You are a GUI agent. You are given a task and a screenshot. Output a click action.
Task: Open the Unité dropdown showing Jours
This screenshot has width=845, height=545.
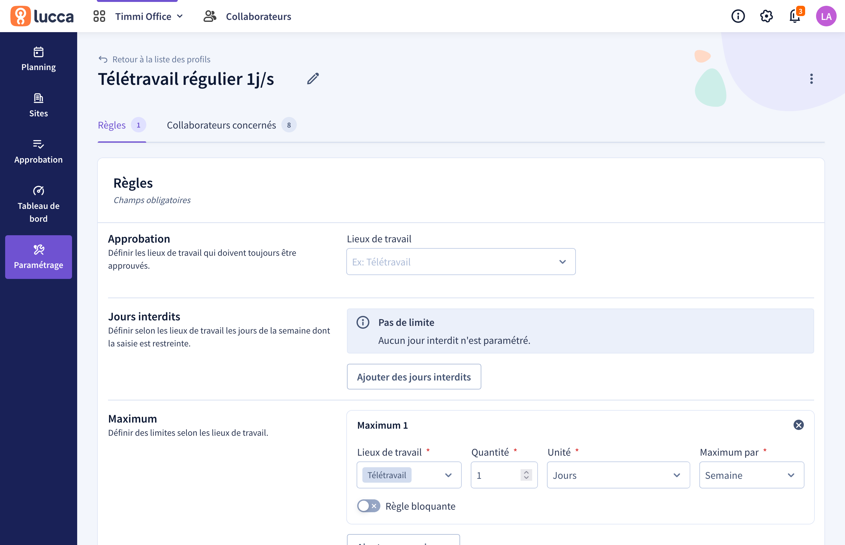click(x=618, y=475)
